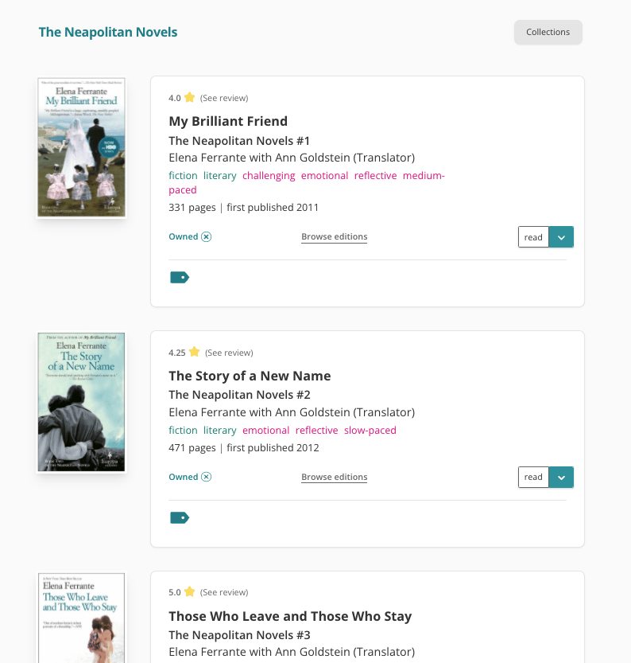
Task: Open the tag icon under My Brilliant Friend
Action: click(180, 277)
